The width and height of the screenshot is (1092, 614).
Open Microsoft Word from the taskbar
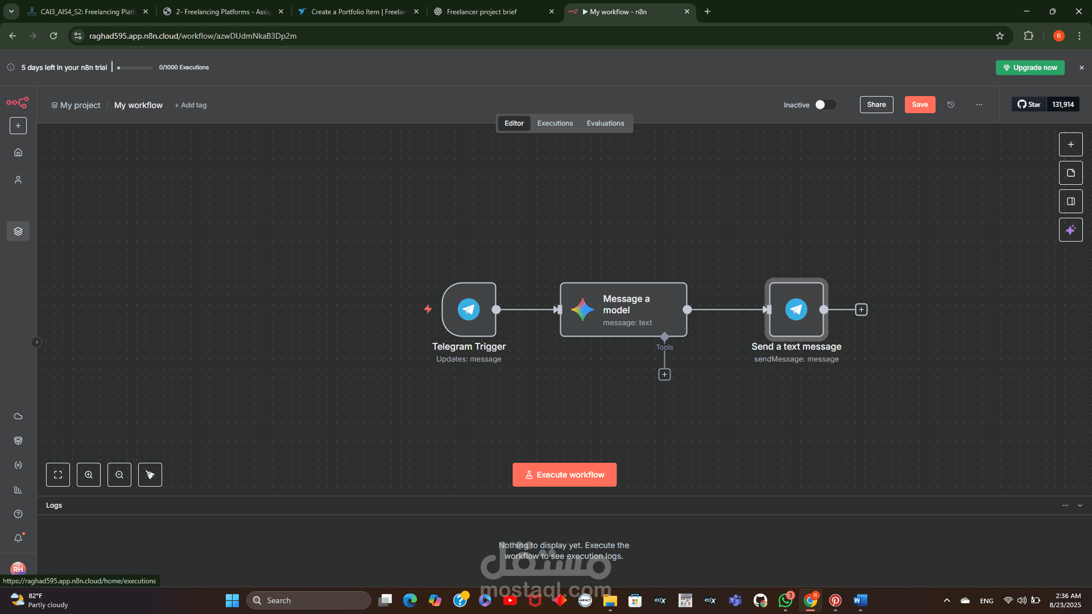point(861,600)
